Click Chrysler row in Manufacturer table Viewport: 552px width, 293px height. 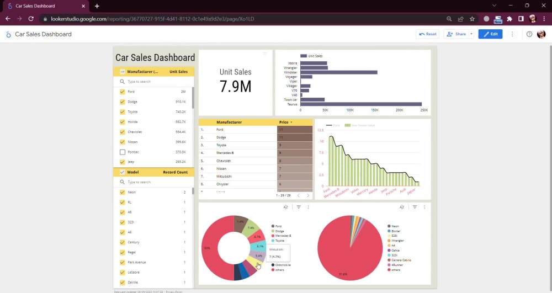point(255,184)
